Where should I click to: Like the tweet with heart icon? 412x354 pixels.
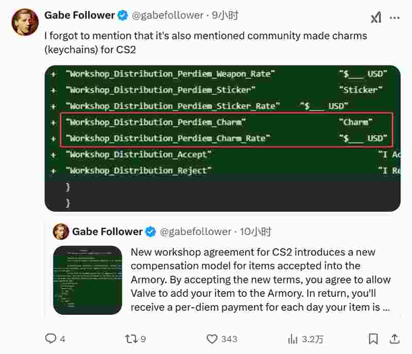click(212, 339)
